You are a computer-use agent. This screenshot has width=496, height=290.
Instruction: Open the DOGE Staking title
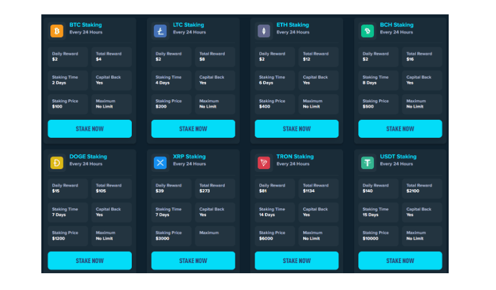(88, 156)
